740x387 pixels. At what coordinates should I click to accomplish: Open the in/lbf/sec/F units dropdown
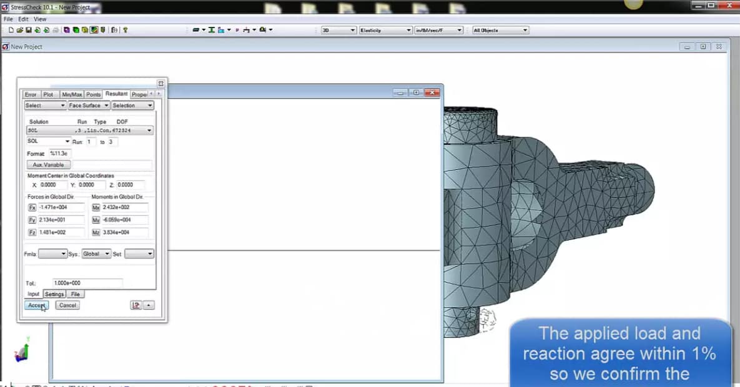[460, 29]
